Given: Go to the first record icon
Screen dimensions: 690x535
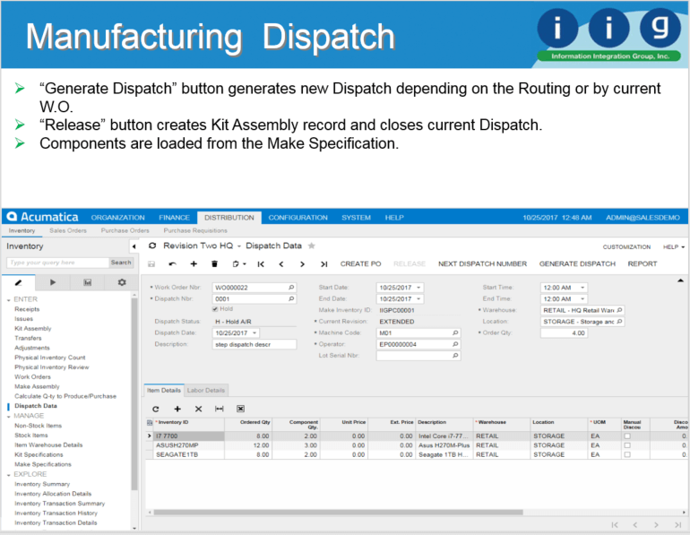Looking at the screenshot, I should 261,264.
